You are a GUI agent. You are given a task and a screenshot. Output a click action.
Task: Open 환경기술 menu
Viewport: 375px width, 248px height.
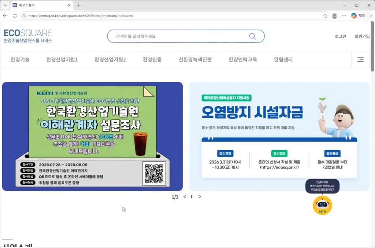pos(20,60)
